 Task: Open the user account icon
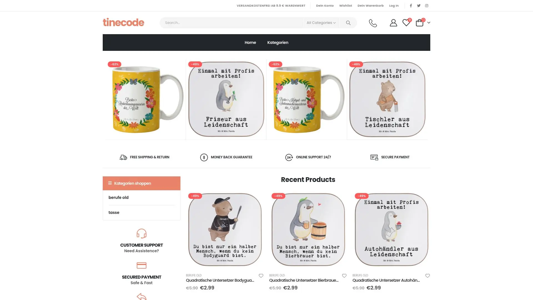coord(393,23)
